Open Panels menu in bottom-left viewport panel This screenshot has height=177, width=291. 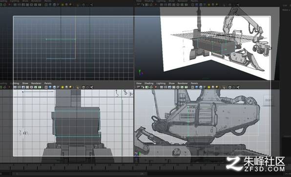click(48, 83)
